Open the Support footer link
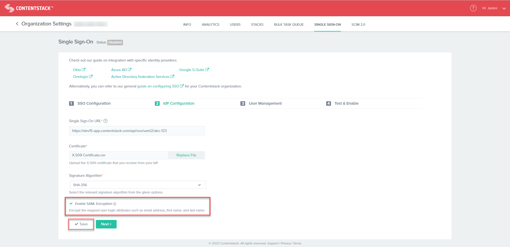Screen dimensions: 510x247 pyautogui.click(x=273, y=243)
